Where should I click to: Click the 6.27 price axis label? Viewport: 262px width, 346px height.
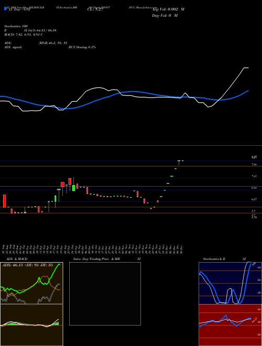[x=254, y=199]
